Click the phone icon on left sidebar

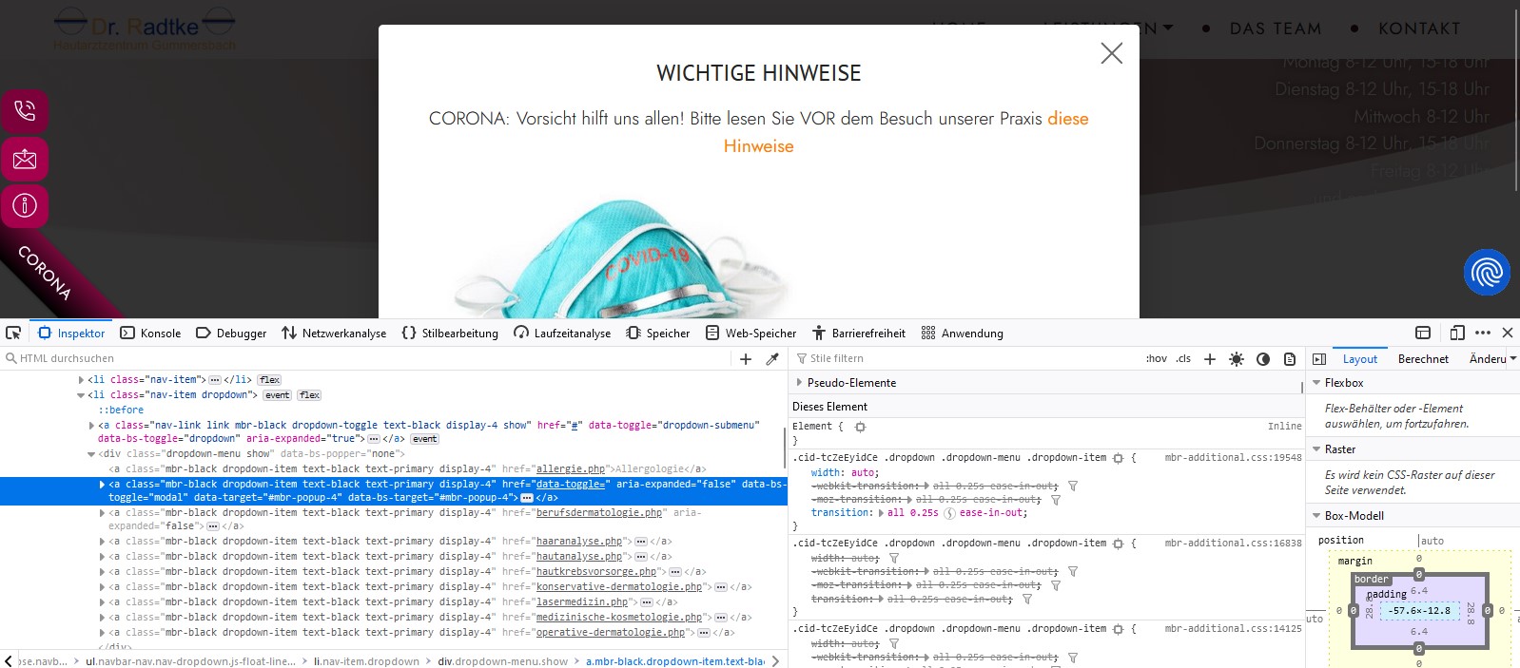(25, 111)
